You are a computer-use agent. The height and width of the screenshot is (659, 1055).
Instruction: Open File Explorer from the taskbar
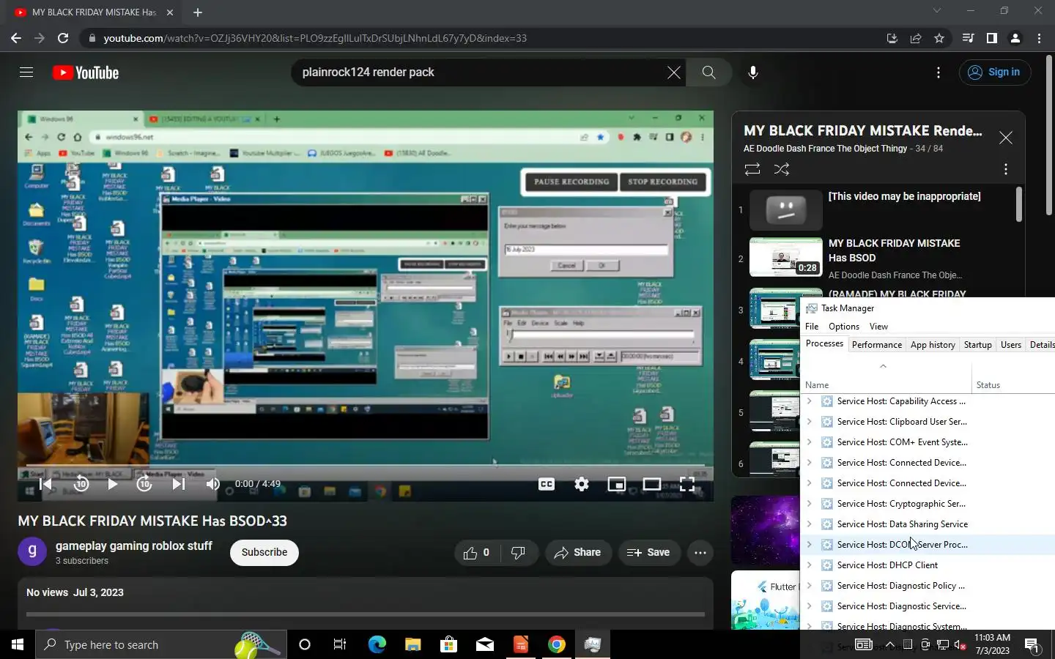pyautogui.click(x=413, y=644)
